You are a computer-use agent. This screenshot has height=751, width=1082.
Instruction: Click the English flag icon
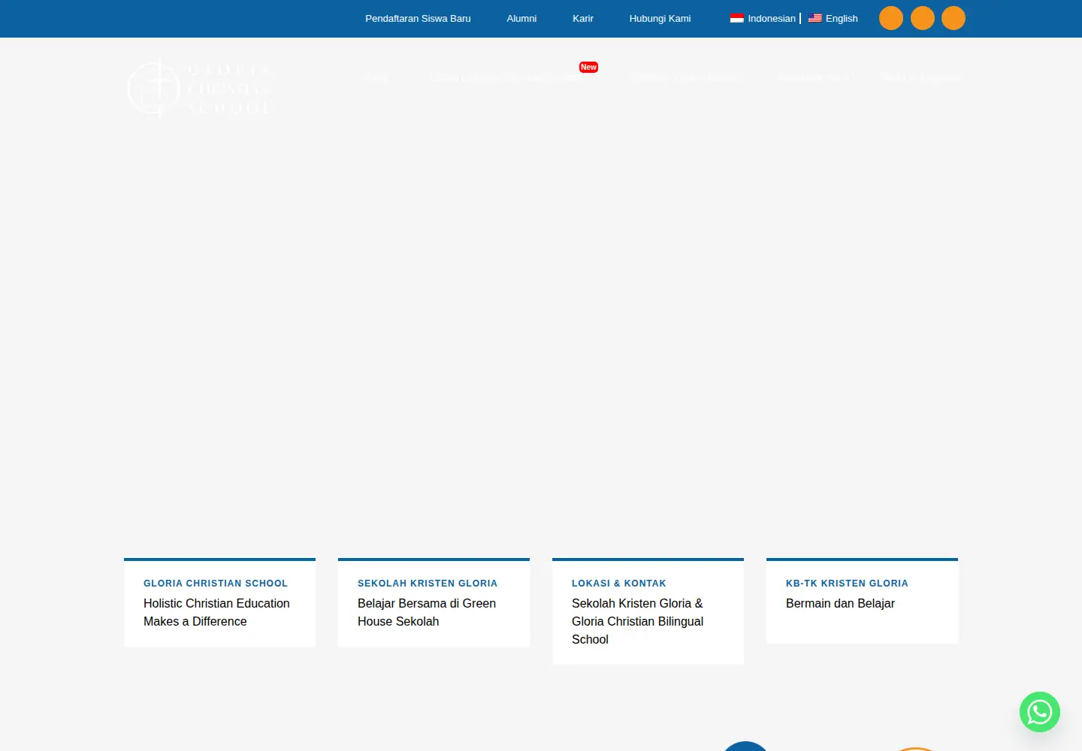pos(815,18)
